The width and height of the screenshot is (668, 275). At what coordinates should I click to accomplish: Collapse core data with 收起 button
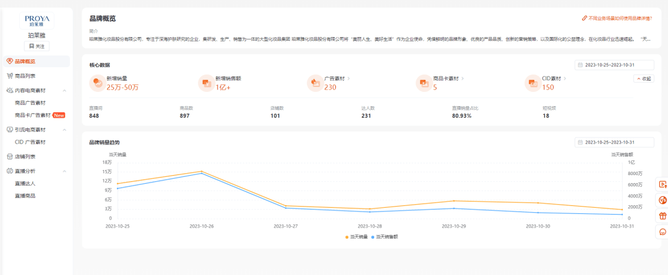click(643, 79)
